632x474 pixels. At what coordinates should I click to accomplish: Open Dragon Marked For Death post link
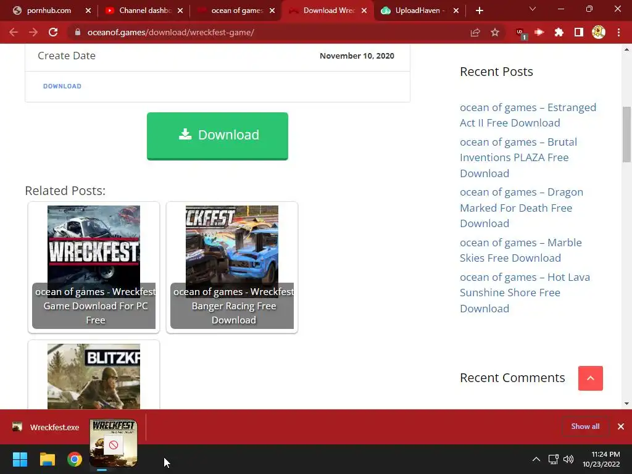pos(521,207)
